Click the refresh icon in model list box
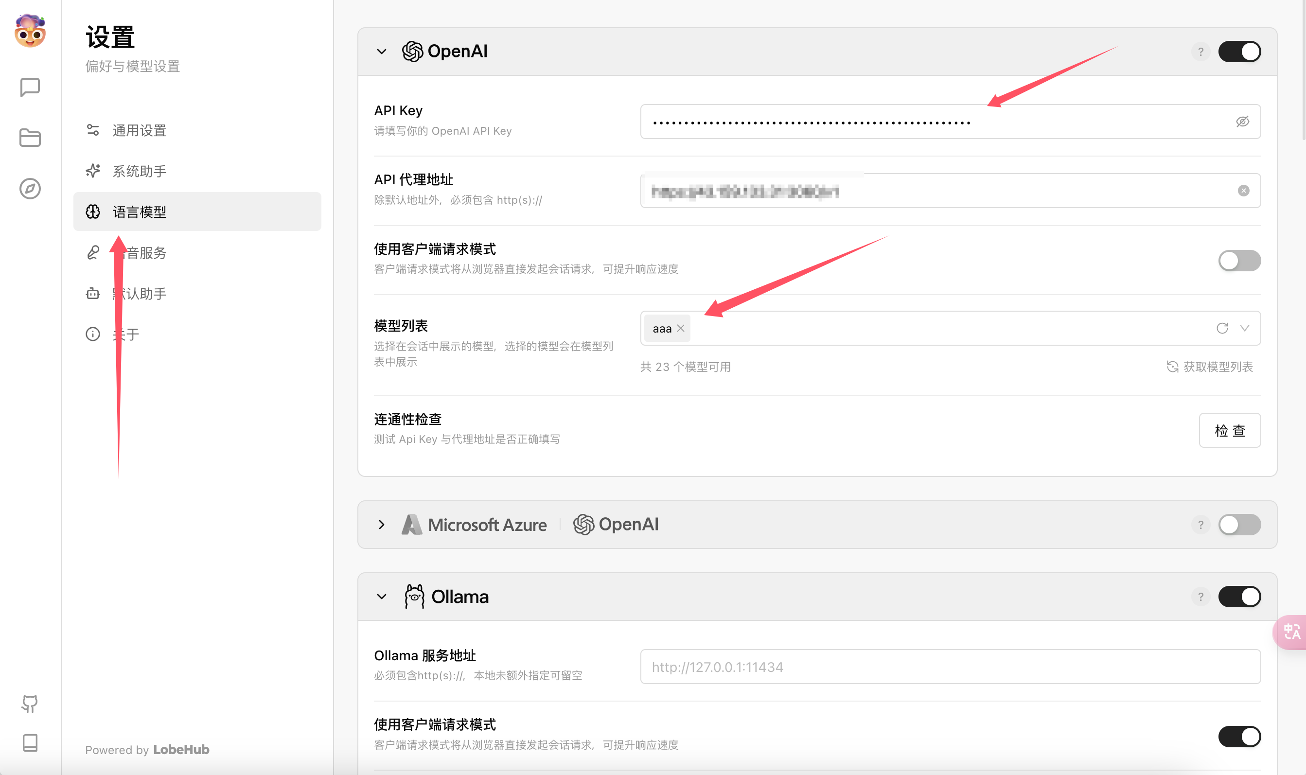 [x=1222, y=328]
